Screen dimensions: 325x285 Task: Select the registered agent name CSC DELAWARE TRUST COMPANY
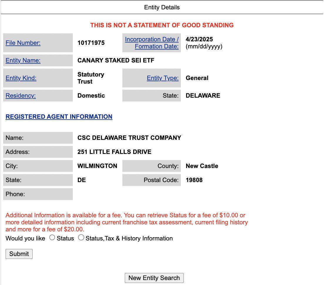point(129,138)
